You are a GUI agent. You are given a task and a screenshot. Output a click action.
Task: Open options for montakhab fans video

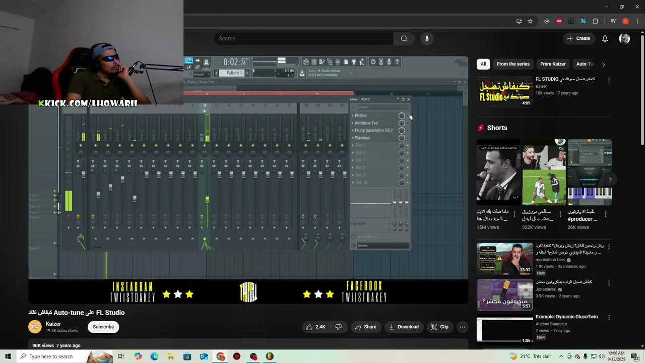pyautogui.click(x=609, y=247)
